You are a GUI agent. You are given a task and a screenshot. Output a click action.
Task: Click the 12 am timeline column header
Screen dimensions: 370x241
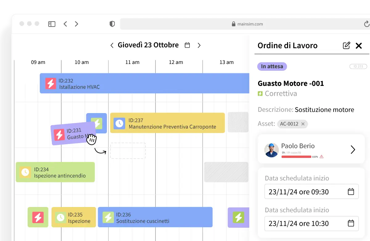(176, 62)
